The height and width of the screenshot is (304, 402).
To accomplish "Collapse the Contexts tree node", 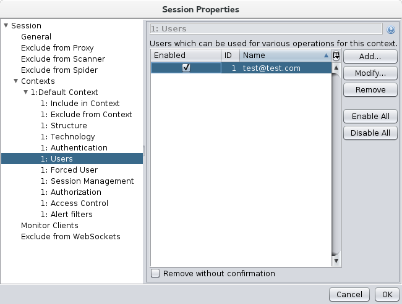I will click(x=16, y=81).
